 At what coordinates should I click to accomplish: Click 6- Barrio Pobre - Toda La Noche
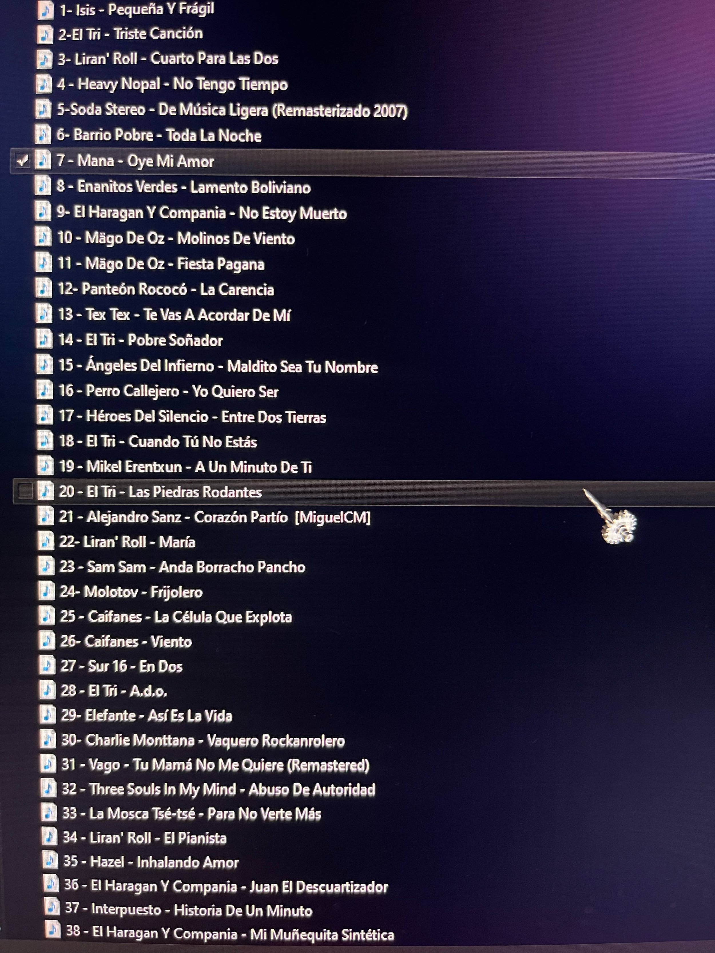tap(159, 135)
